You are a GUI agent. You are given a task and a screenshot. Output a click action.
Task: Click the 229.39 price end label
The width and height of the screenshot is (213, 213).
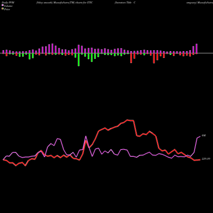pyautogui.click(x=206, y=159)
